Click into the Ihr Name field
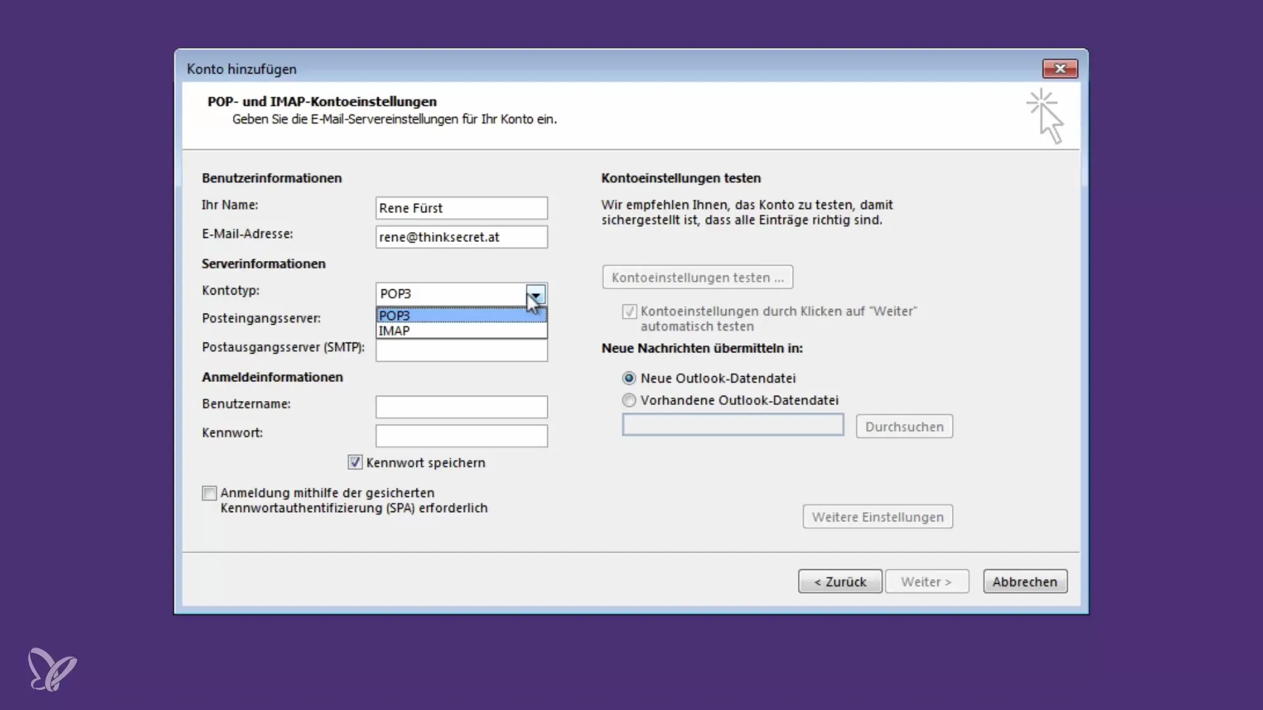The width and height of the screenshot is (1263, 710). pyautogui.click(x=461, y=208)
